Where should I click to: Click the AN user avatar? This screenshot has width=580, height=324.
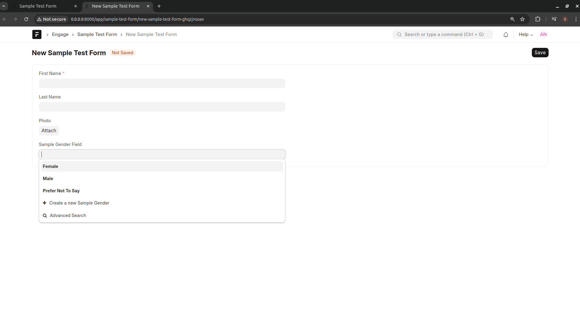point(543,34)
